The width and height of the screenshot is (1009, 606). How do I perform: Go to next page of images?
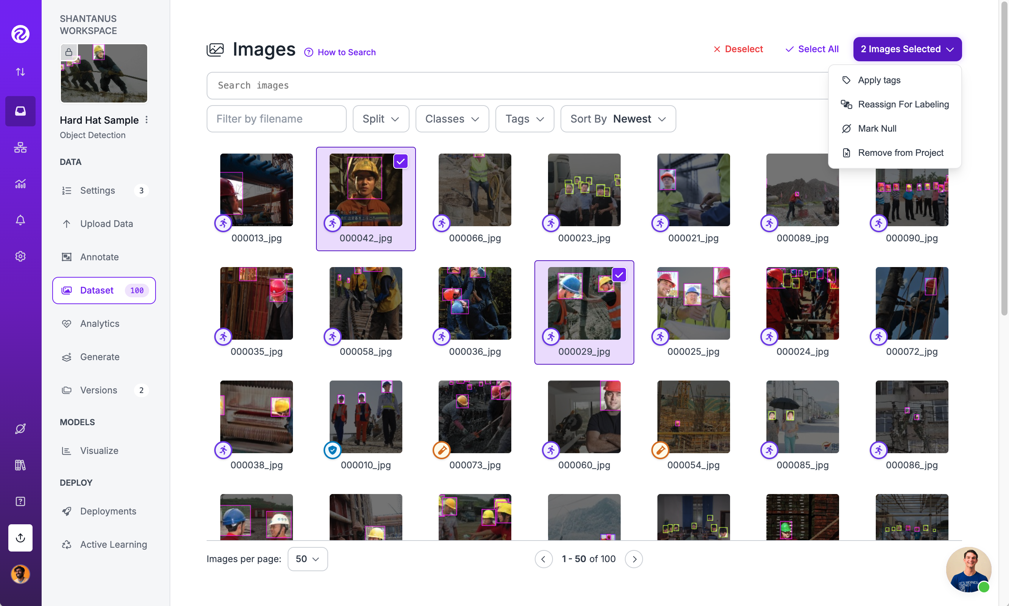[634, 559]
